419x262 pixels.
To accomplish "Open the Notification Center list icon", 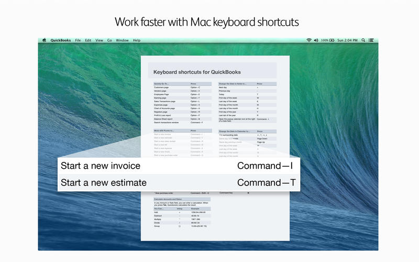I will point(371,40).
